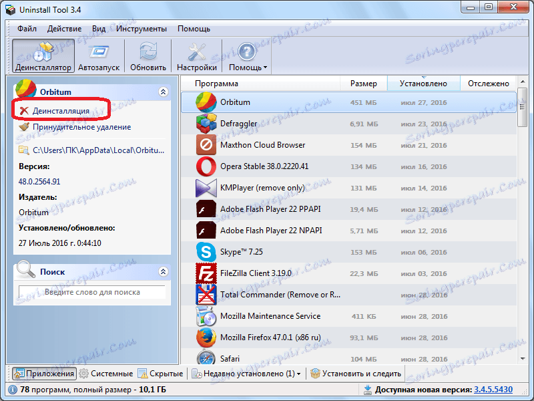The image size is (534, 401).
Task: Select the Opera Stable icon
Action: coord(206,166)
